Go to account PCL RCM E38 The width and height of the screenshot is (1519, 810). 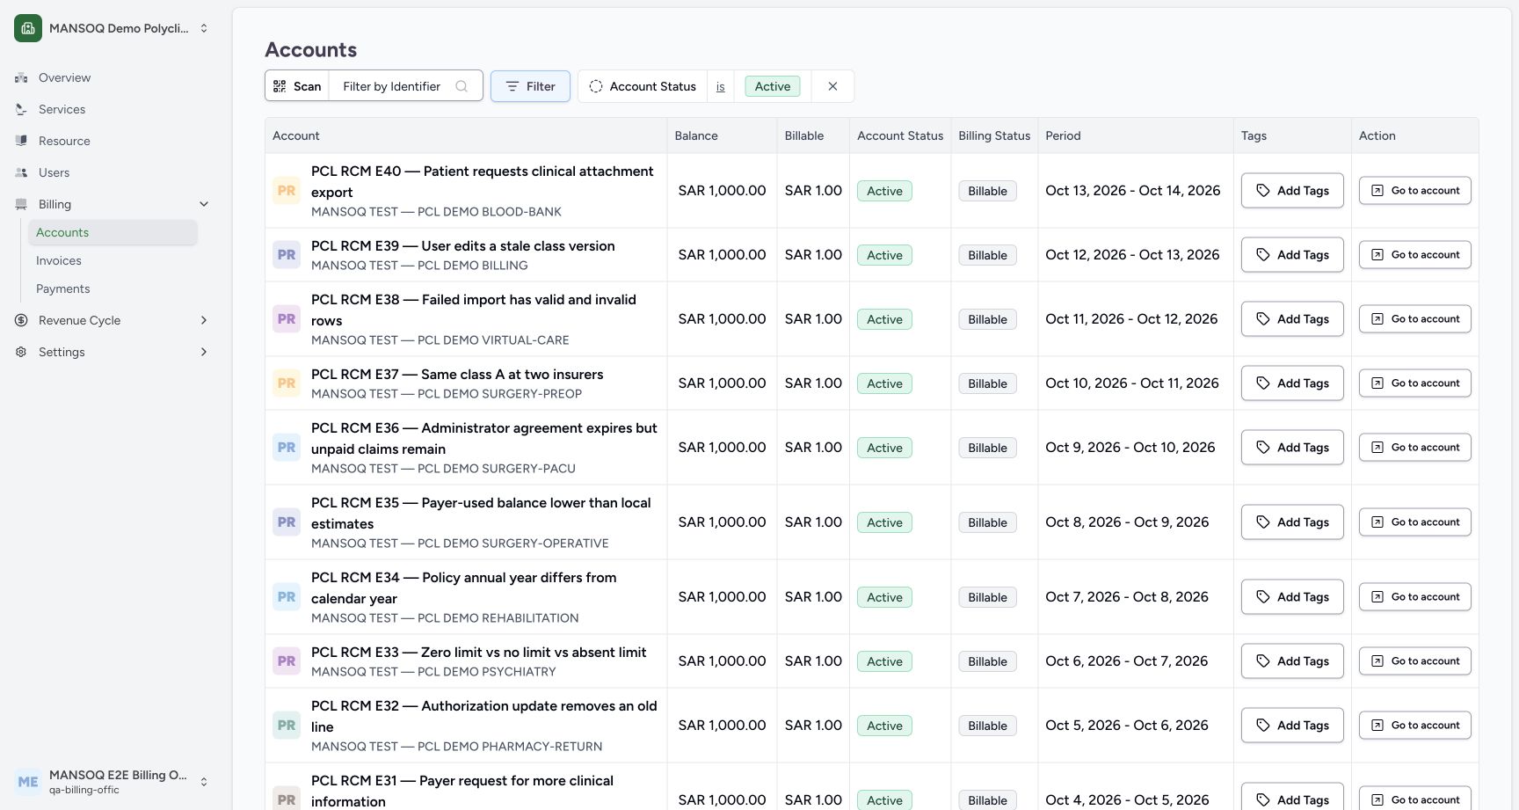click(x=1414, y=319)
